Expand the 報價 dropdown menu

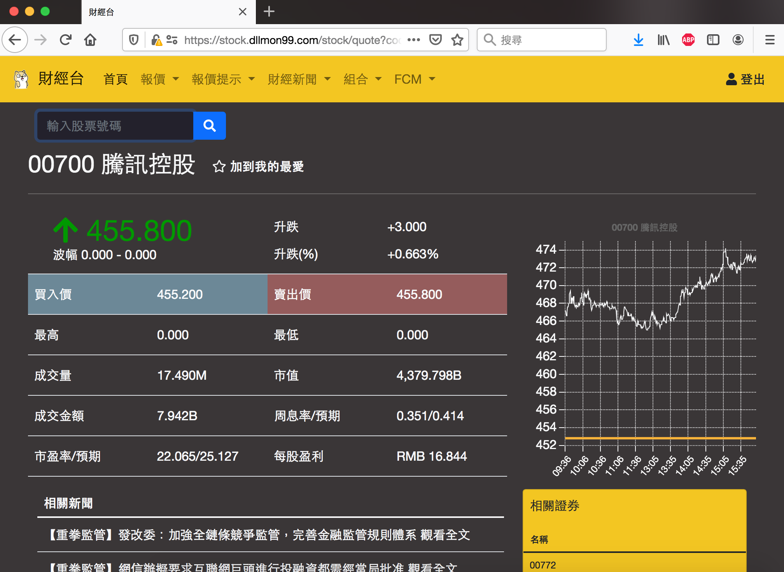coord(159,79)
